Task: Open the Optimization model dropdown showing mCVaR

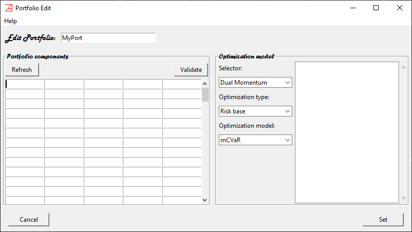Action: click(x=255, y=140)
